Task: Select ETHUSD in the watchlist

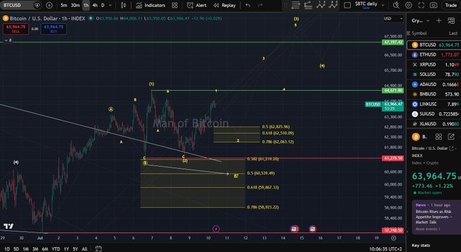Action: pyautogui.click(x=435, y=55)
